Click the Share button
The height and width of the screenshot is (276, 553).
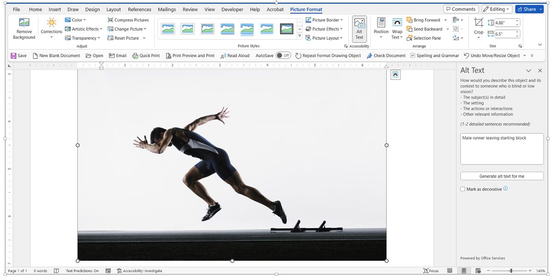529,9
